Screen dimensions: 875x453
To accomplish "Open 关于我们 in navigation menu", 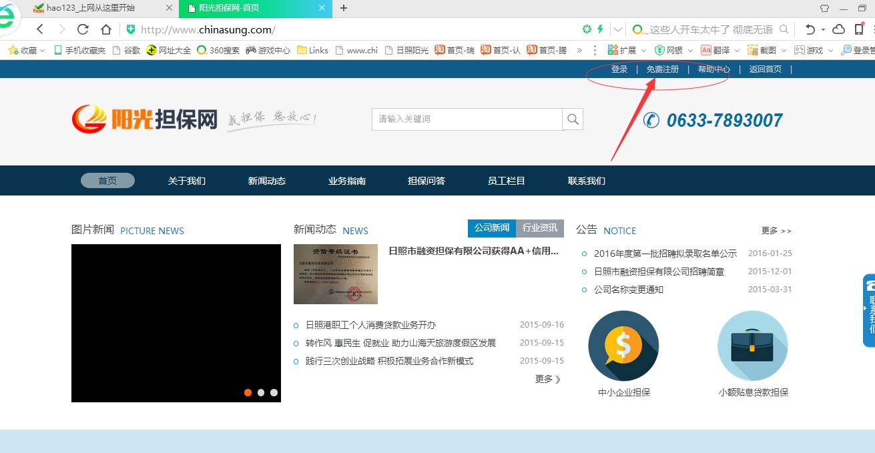I will (x=187, y=181).
